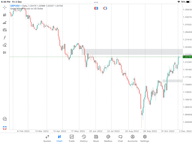Image resolution: width=192 pixels, height=144 pixels.
Task: Change chart type with the candlestick icon
Action: [5, 15]
